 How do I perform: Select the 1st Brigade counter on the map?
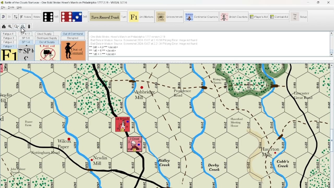[x=122, y=124]
